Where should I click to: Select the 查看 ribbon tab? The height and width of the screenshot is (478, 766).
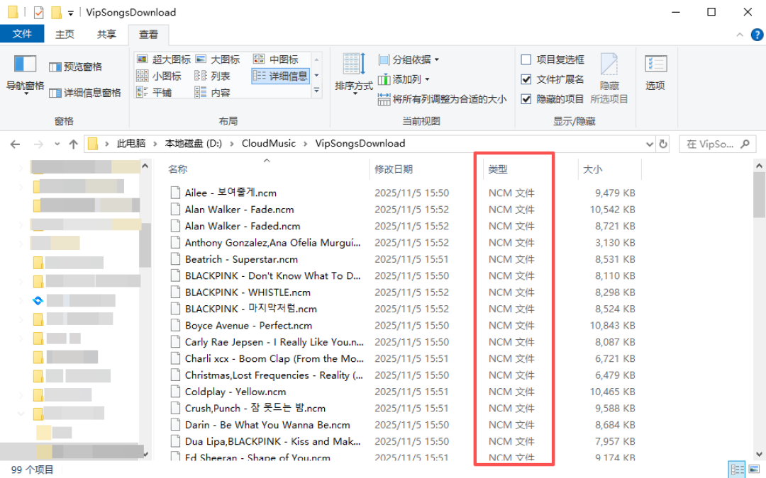click(148, 35)
